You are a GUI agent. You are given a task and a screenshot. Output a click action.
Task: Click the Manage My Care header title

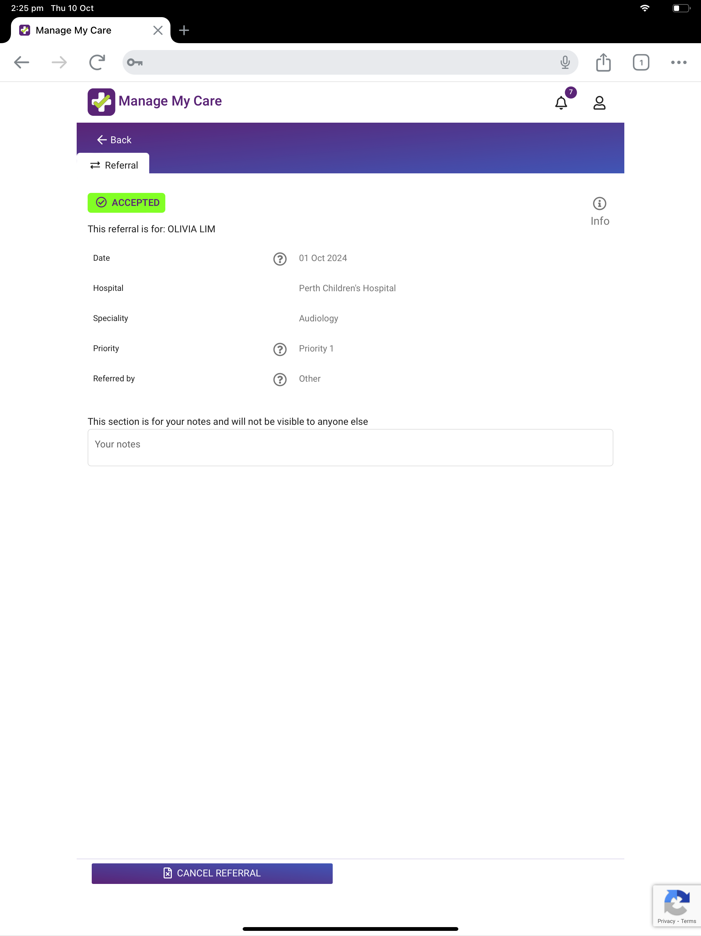[170, 101]
